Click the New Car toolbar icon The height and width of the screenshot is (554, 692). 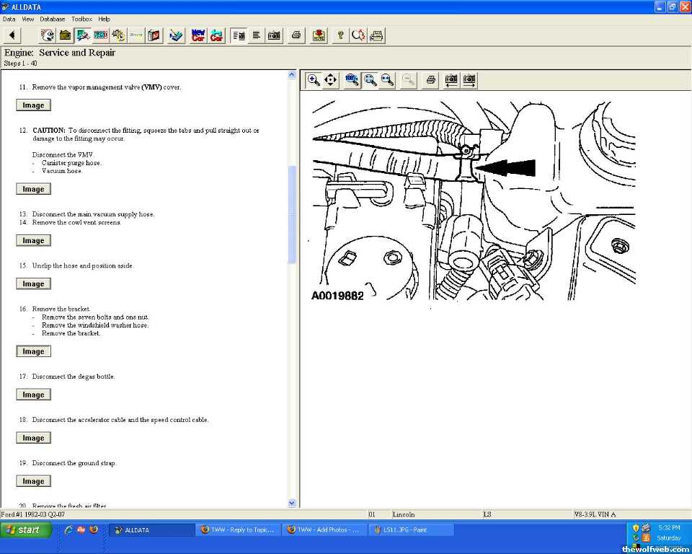(198, 35)
